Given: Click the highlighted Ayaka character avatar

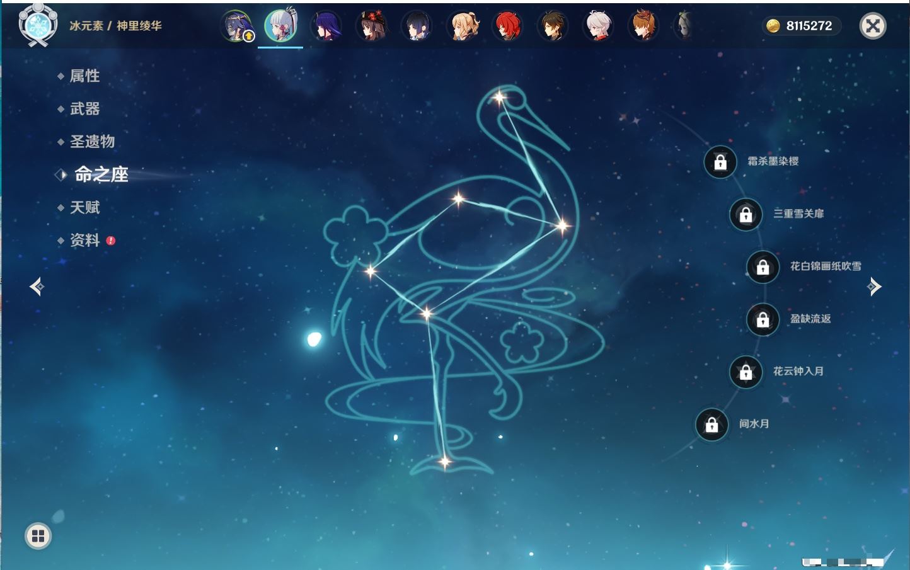Looking at the screenshot, I should pos(280,26).
